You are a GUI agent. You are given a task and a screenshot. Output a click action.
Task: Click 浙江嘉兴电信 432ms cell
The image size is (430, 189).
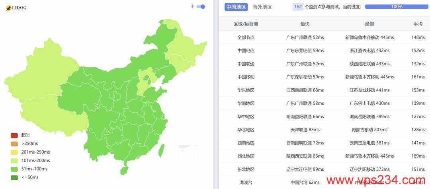click(x=369, y=51)
